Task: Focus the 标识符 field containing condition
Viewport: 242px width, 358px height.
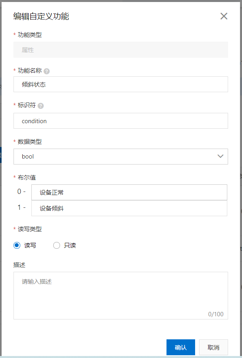Action: click(x=121, y=121)
